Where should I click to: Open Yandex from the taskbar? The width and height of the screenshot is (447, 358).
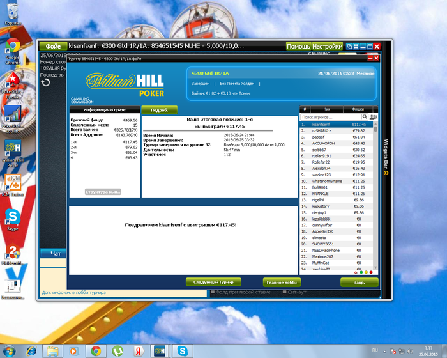point(139,351)
